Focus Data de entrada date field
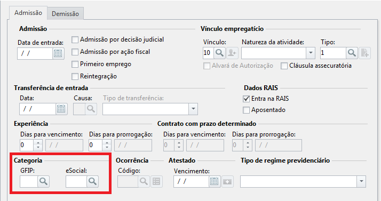The height and width of the screenshot is (201, 381). pyautogui.click(x=35, y=53)
